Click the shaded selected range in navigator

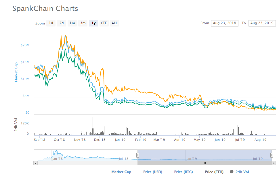pyautogui.click(x=205, y=155)
